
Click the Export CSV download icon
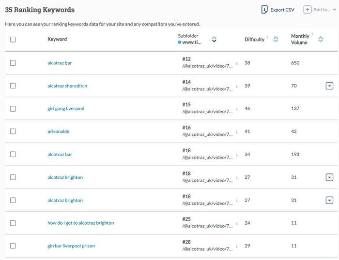click(264, 10)
